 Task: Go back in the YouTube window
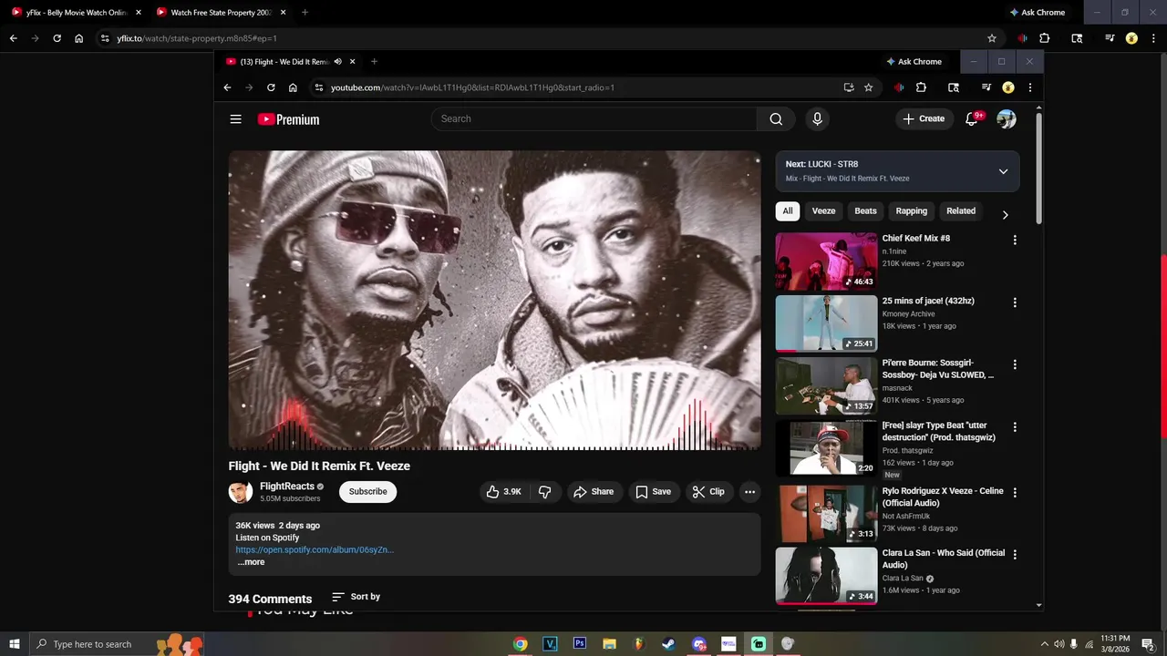pyautogui.click(x=227, y=87)
